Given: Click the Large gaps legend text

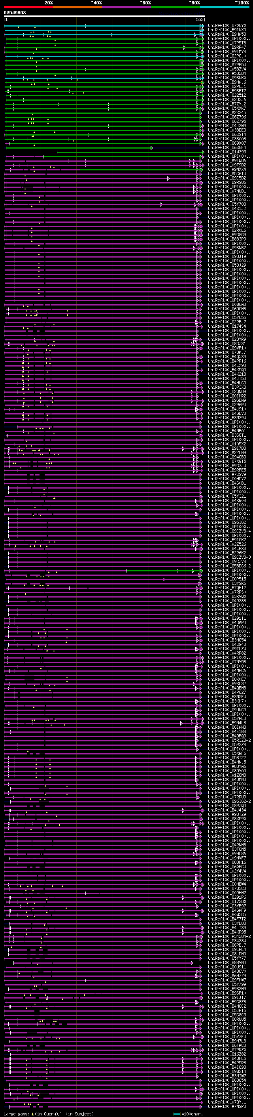Looking at the screenshot, I should tap(17, 1113).
